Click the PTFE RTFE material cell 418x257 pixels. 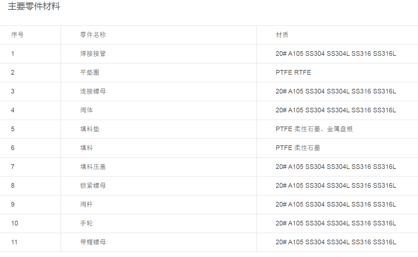click(x=293, y=72)
